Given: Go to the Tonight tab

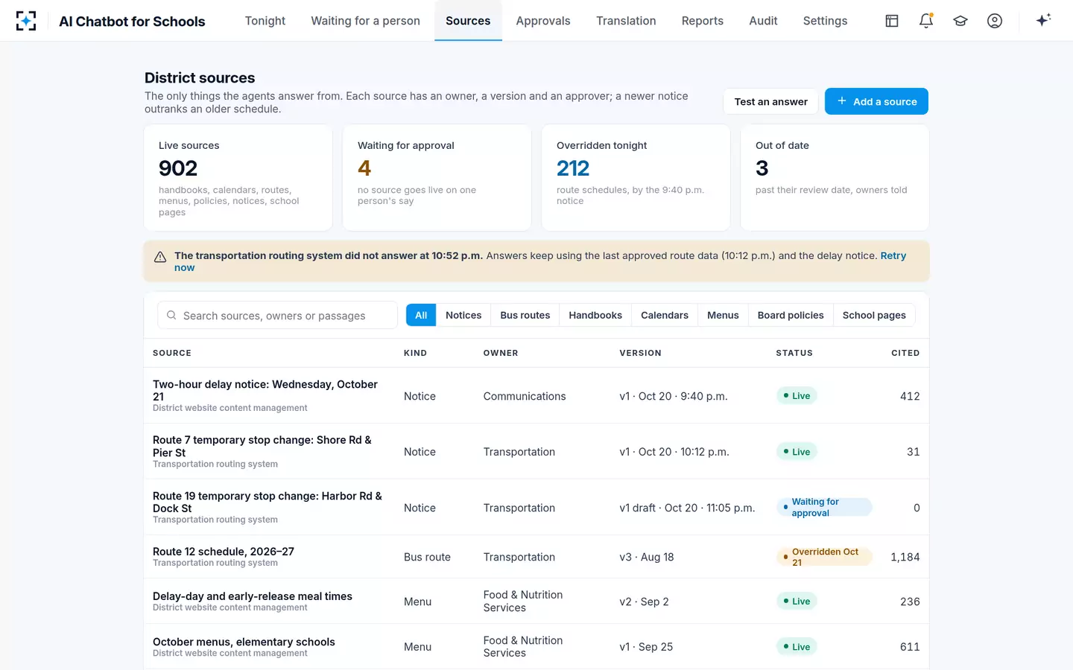Looking at the screenshot, I should 265,21.
